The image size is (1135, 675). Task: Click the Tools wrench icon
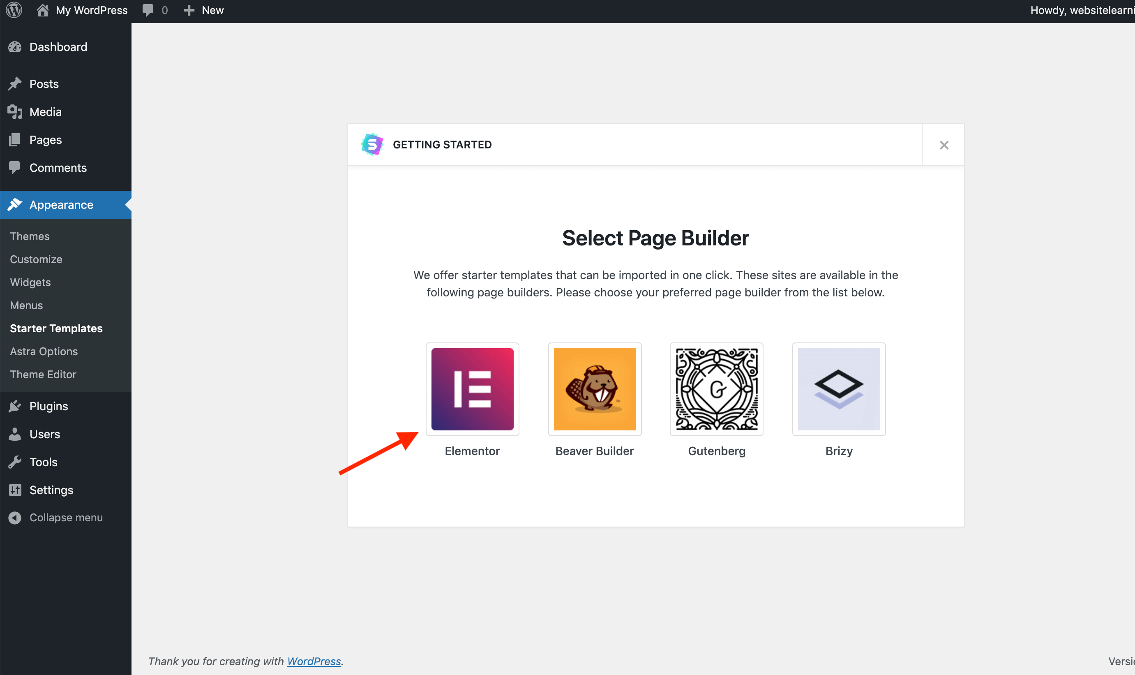click(15, 462)
